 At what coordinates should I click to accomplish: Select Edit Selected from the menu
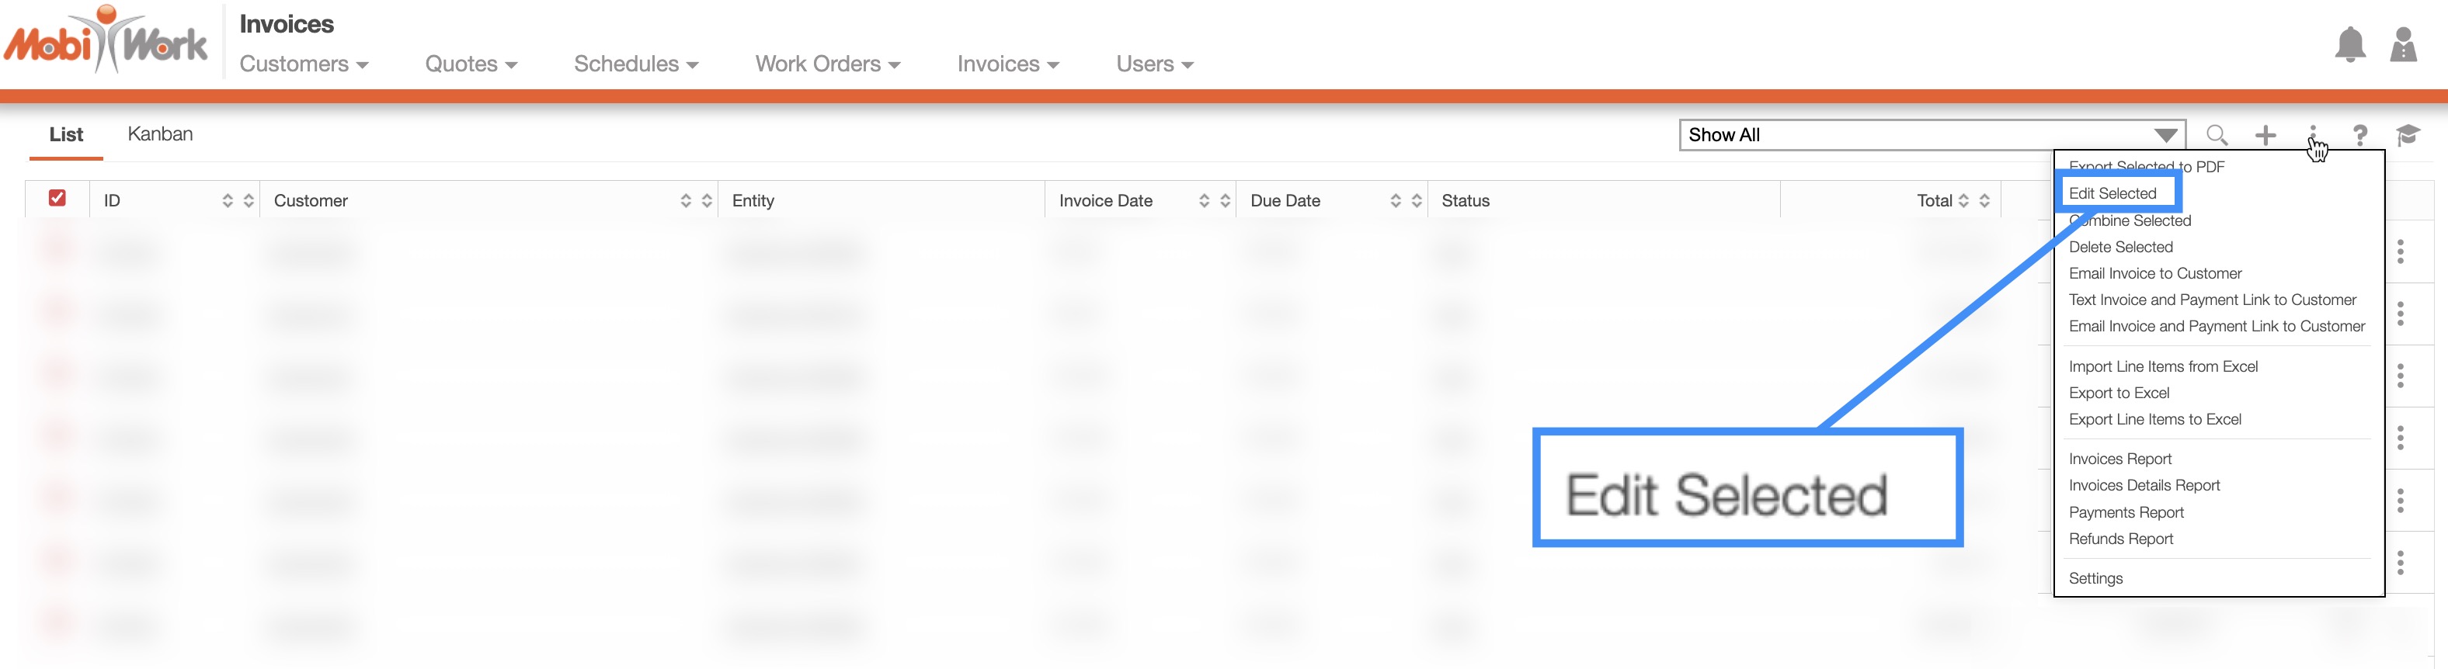(x=2112, y=193)
